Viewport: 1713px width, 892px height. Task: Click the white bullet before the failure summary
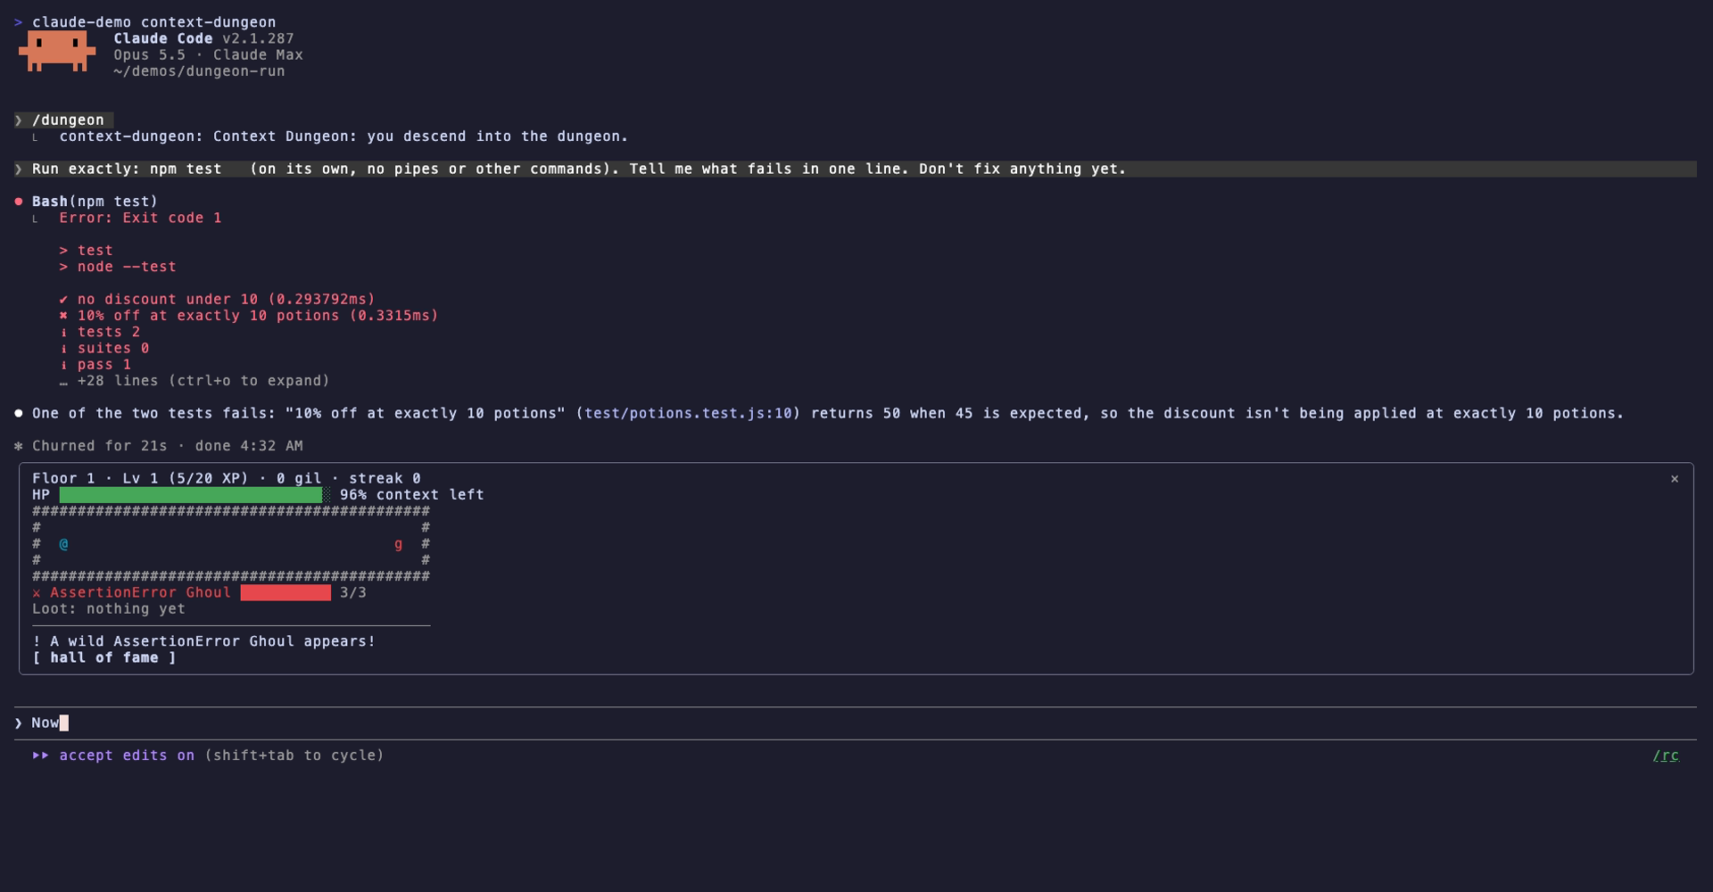pos(19,413)
